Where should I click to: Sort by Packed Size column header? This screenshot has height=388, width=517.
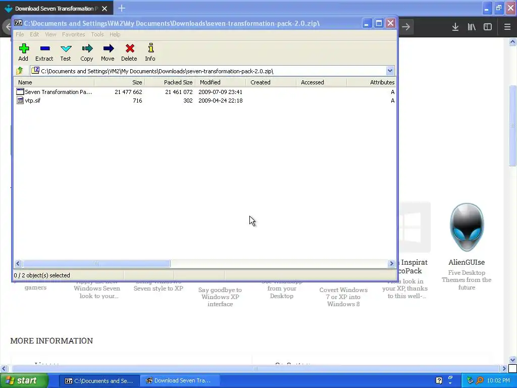tap(170, 82)
